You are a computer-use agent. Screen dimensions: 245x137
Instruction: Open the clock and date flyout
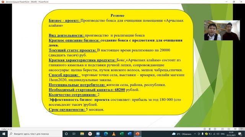pos(231,134)
